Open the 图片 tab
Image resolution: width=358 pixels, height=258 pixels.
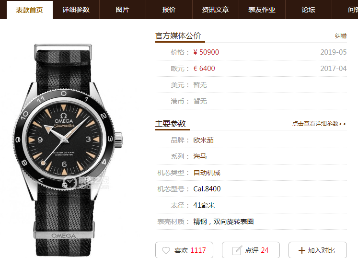click(x=122, y=10)
